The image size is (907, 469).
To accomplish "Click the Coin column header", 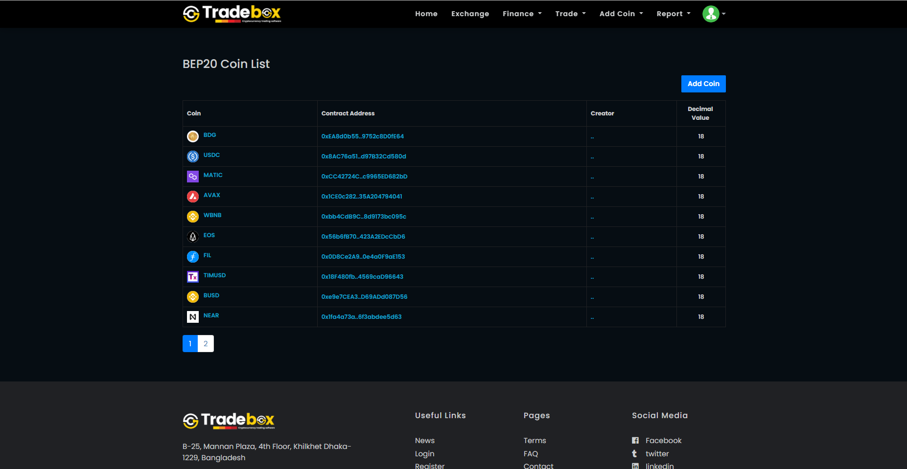I will [x=194, y=113].
